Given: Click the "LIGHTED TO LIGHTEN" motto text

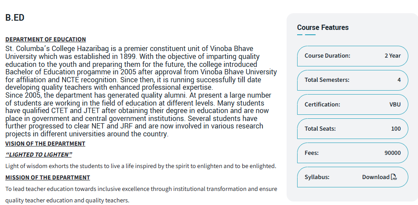Looking at the screenshot, I should tap(39, 155).
